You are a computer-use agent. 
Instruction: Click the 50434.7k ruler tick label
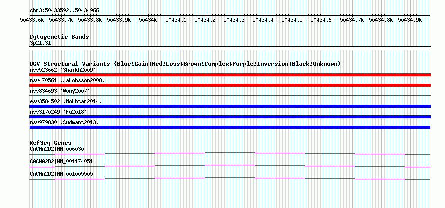coord(352,20)
